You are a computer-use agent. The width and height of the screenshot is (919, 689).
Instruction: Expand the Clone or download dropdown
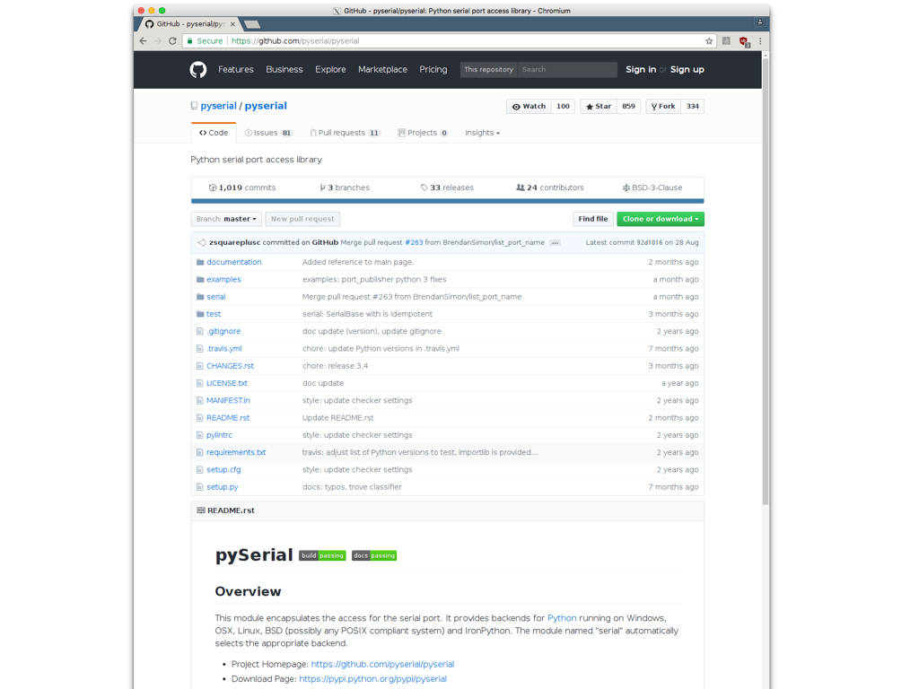660,219
